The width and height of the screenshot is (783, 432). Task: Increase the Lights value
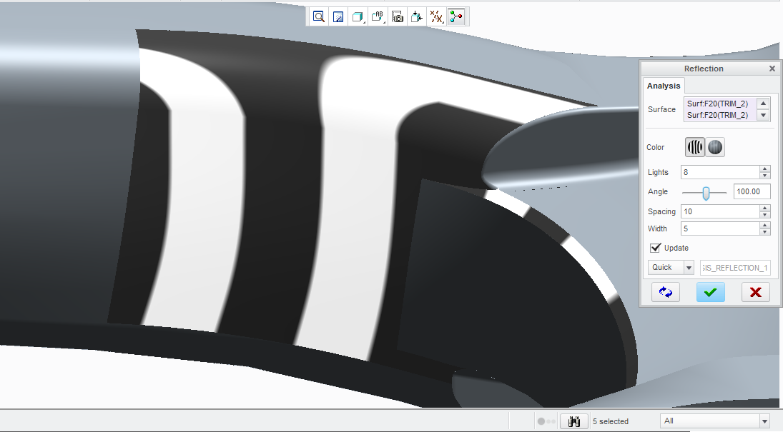pyautogui.click(x=764, y=169)
